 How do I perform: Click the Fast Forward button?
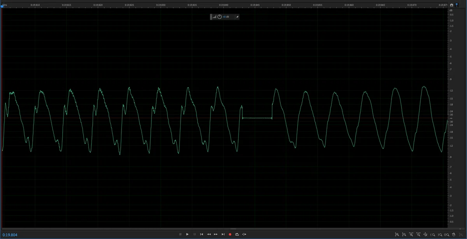click(x=216, y=234)
